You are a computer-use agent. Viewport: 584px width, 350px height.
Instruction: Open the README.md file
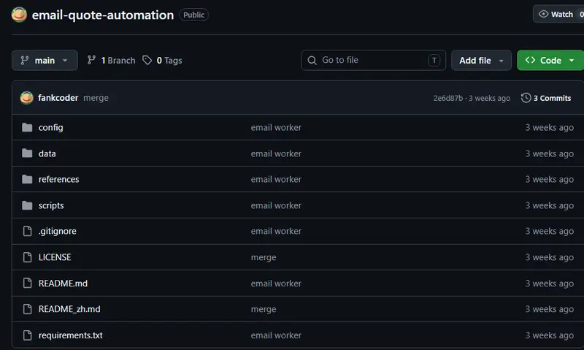(x=63, y=284)
